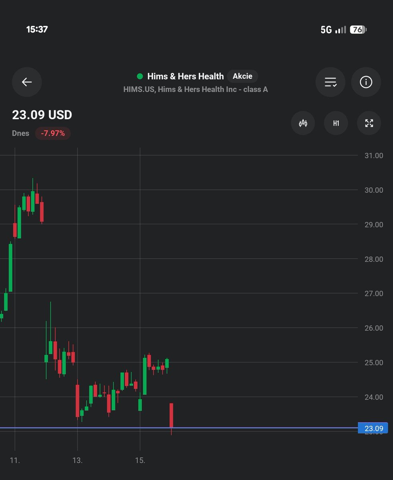Tap the 31.00 axis label
The image size is (393, 480).
(373, 156)
